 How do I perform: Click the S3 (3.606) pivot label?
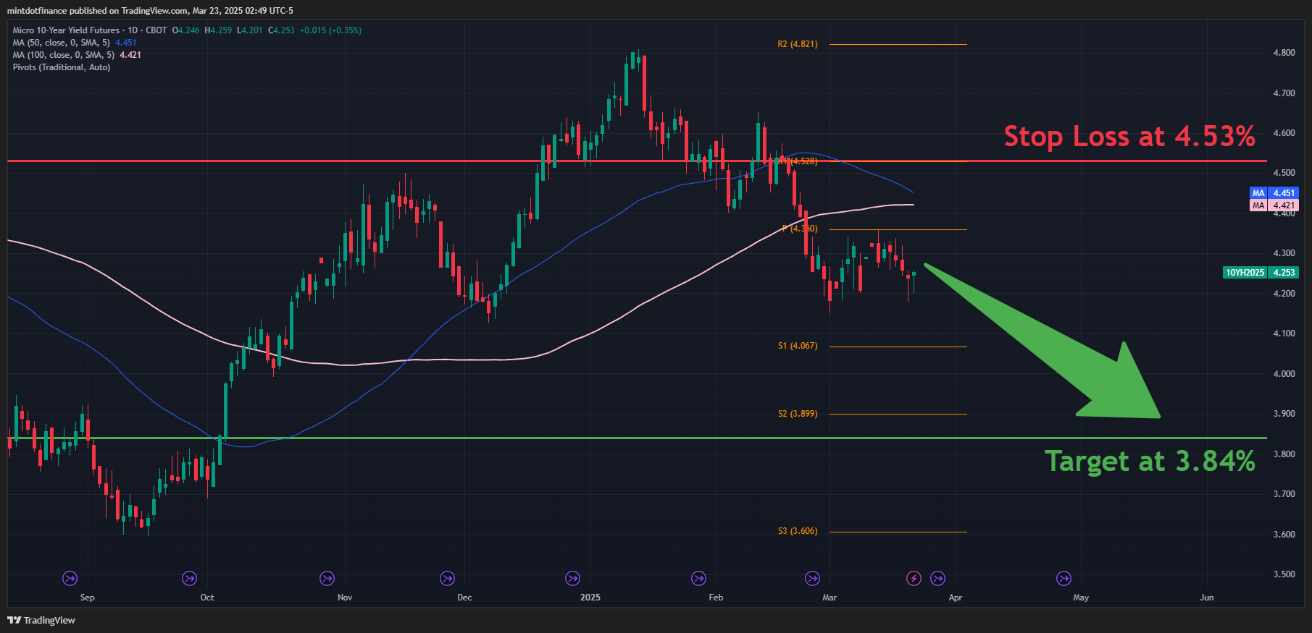point(797,531)
